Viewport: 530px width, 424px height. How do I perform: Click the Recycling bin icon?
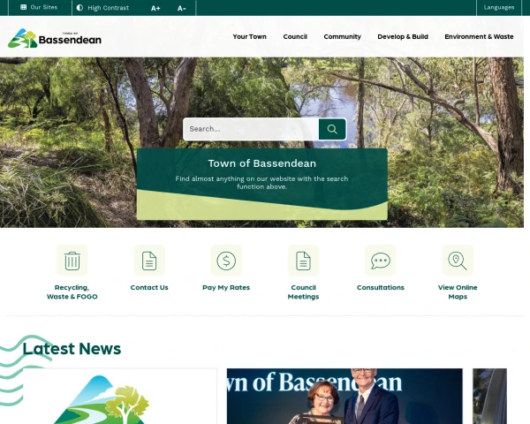[72, 261]
